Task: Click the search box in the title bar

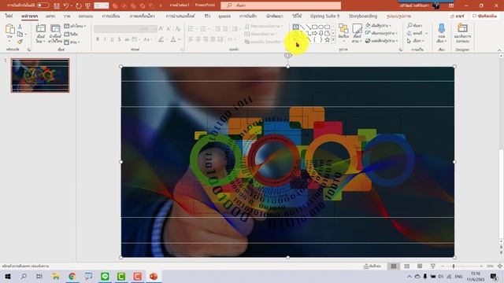Action: 280,6
